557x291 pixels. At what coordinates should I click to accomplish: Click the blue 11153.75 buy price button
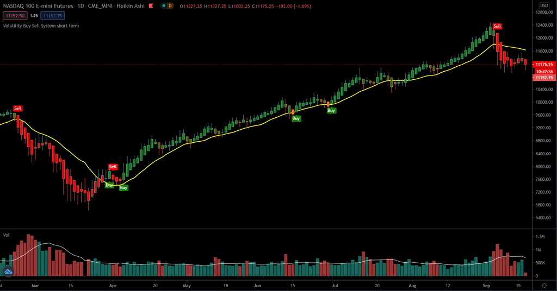53,16
